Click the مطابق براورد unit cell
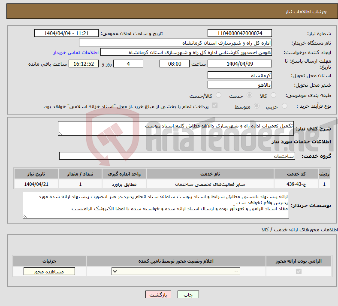338x306 pixels. 124,184
